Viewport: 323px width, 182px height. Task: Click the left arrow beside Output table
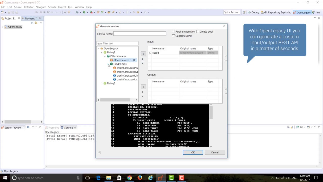(143, 96)
